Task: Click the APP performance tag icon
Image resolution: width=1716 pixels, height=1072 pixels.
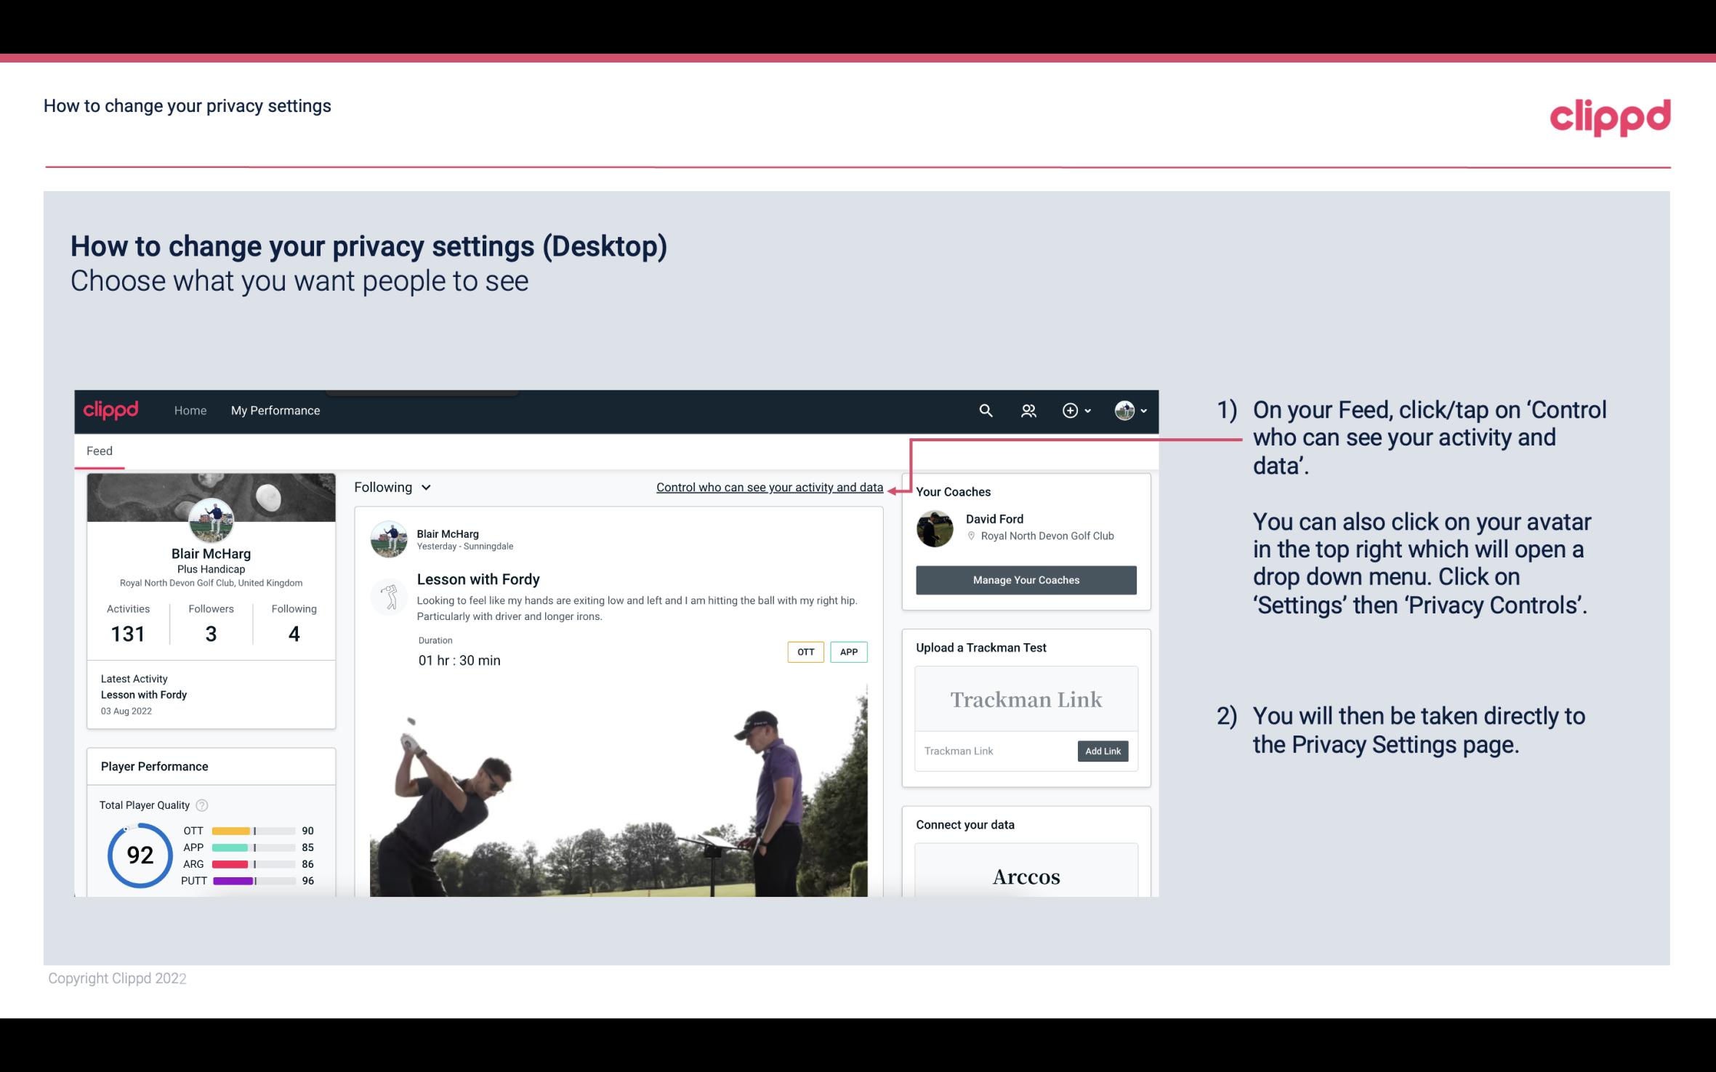Action: click(850, 652)
